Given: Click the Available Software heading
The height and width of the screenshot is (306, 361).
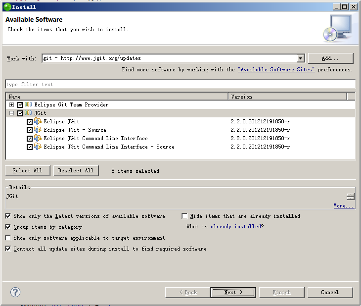Looking at the screenshot, I should pos(34,20).
